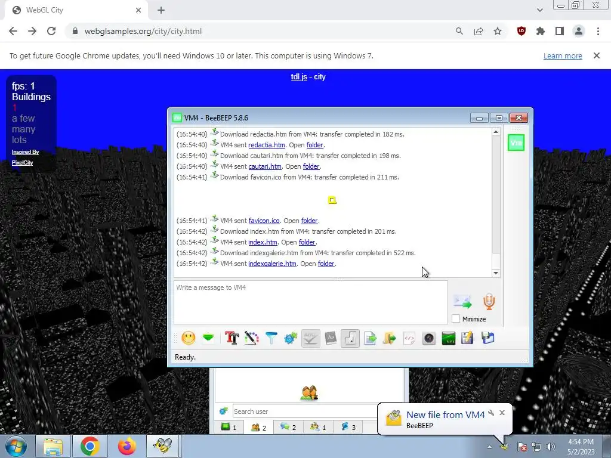The height and width of the screenshot is (458, 611).
Task: Open the uBlock Origin extension icon
Action: pos(521,31)
